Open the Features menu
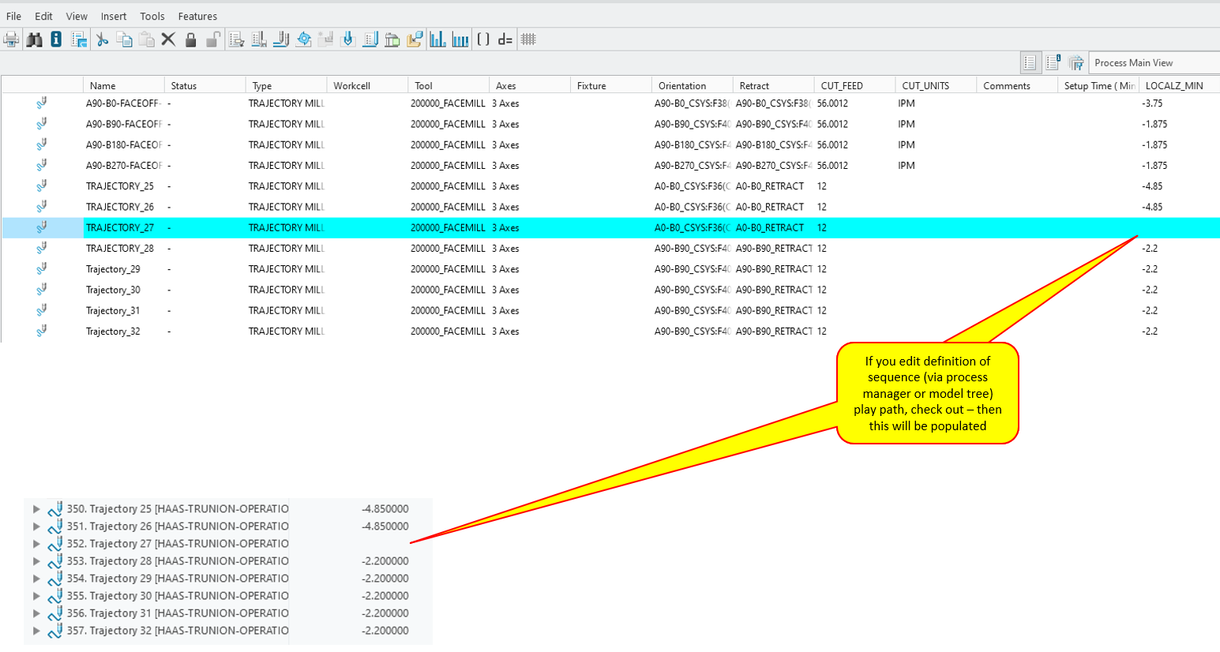The image size is (1220, 652). 197,16
